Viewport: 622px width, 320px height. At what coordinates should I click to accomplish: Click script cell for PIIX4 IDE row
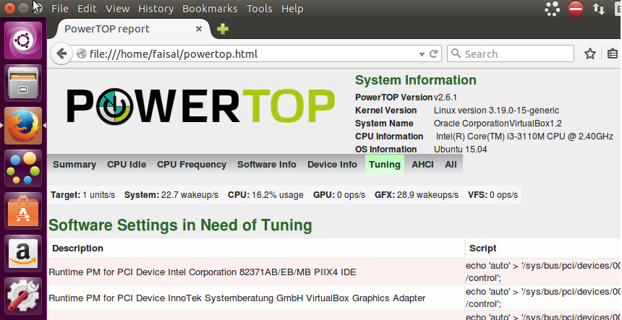543,272
